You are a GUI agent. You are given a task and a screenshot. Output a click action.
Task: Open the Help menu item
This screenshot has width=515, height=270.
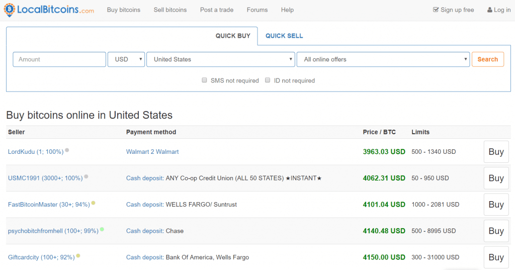(287, 10)
